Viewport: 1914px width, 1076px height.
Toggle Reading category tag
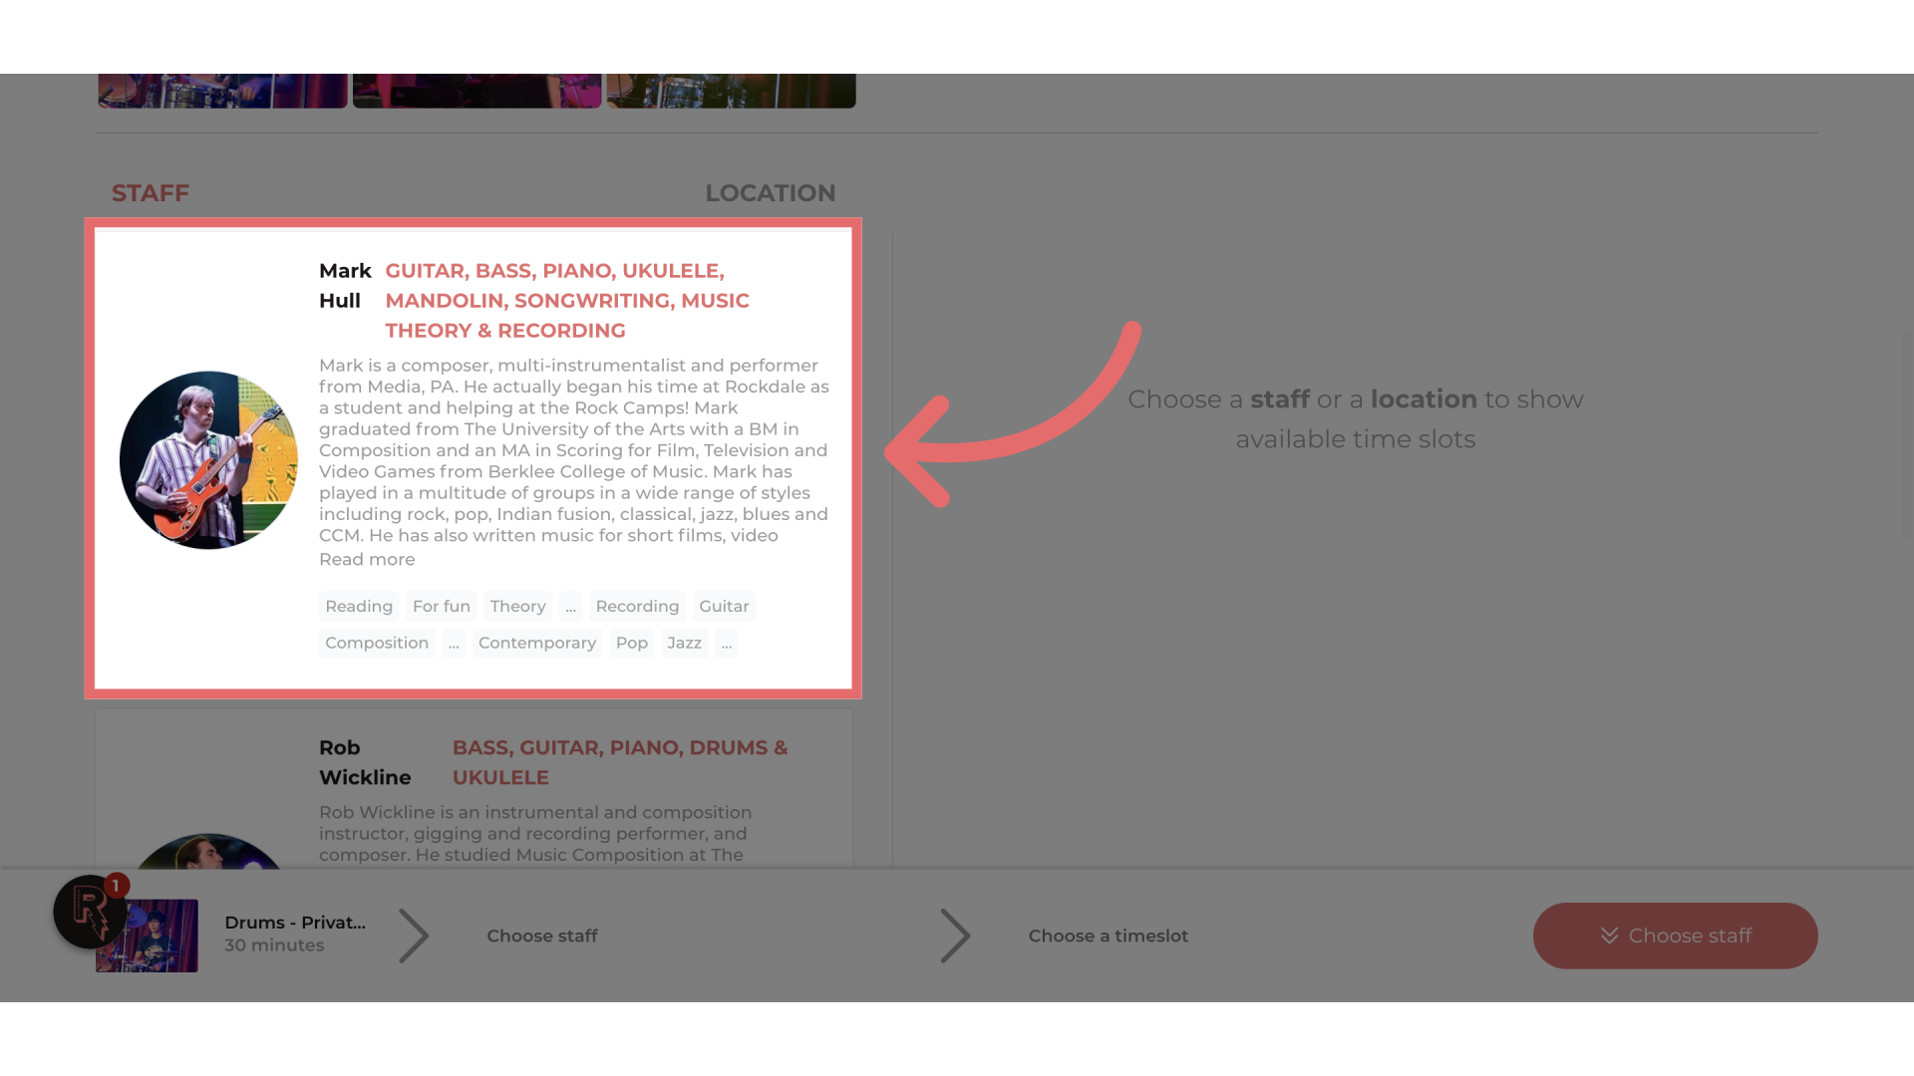tap(359, 606)
